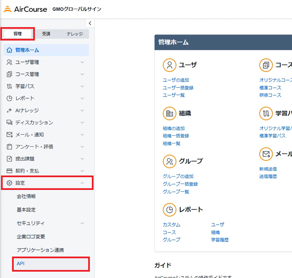Image resolution: width=292 pixels, height=278 pixels.
Task: Open API settings in the sidebar
Action: (x=51, y=264)
